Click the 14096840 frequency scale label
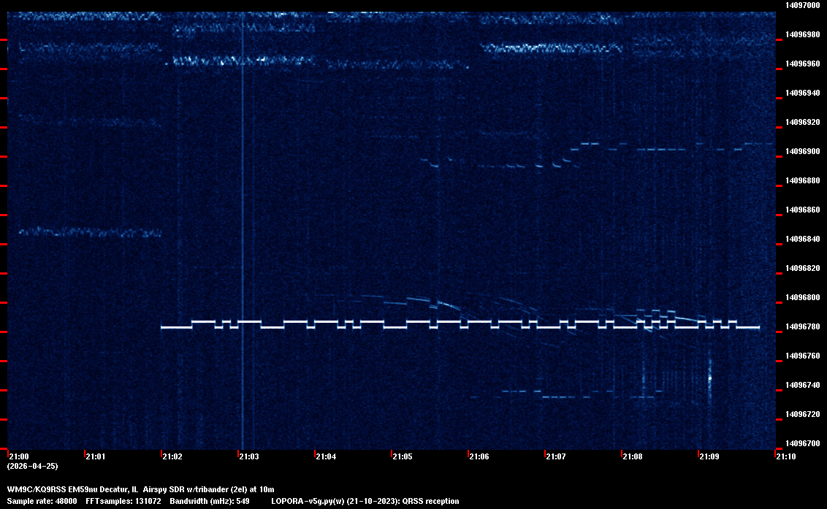827x509 pixels. [x=802, y=239]
